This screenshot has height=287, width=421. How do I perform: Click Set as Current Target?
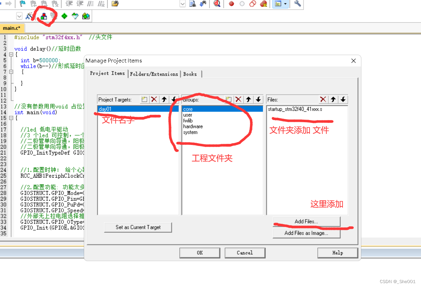(x=138, y=227)
